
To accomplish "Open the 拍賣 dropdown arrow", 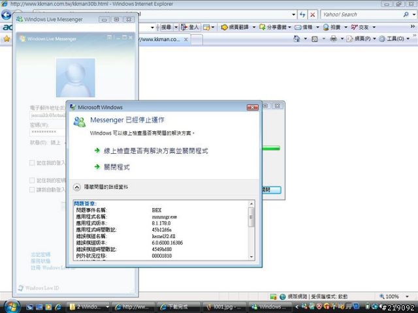I will (346, 27).
